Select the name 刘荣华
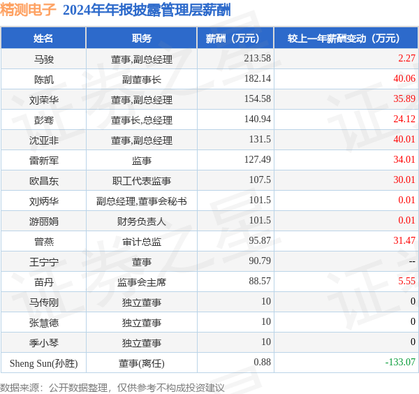Image resolution: width=419 pixels, height=394 pixels. (x=44, y=100)
